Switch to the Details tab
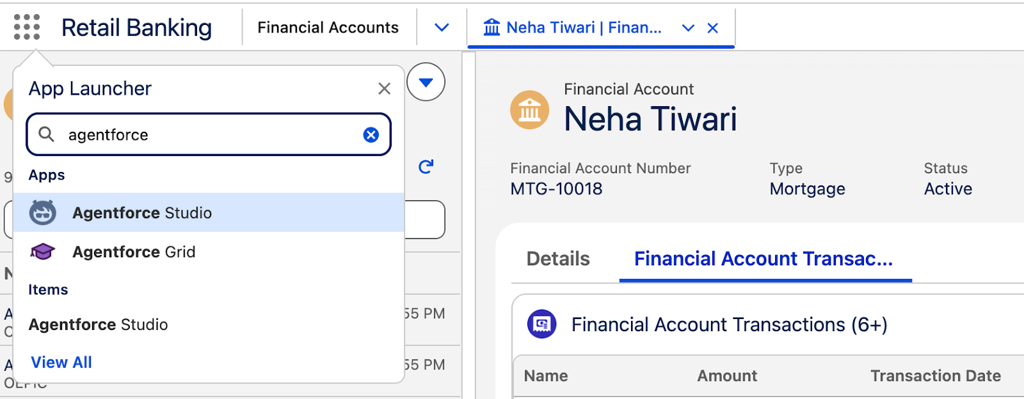 [557, 259]
